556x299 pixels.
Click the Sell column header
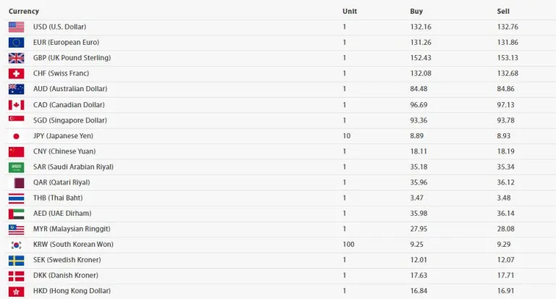pyautogui.click(x=503, y=12)
